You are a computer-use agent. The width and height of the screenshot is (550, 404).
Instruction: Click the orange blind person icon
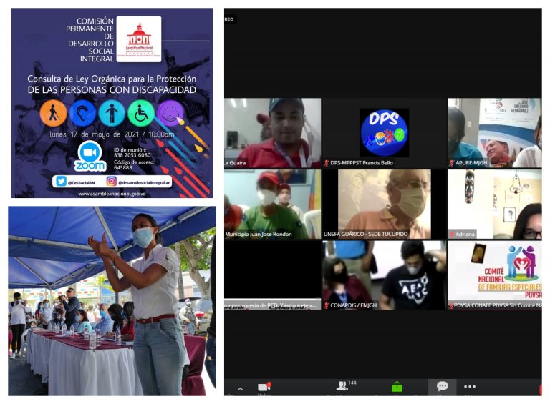click(53, 113)
